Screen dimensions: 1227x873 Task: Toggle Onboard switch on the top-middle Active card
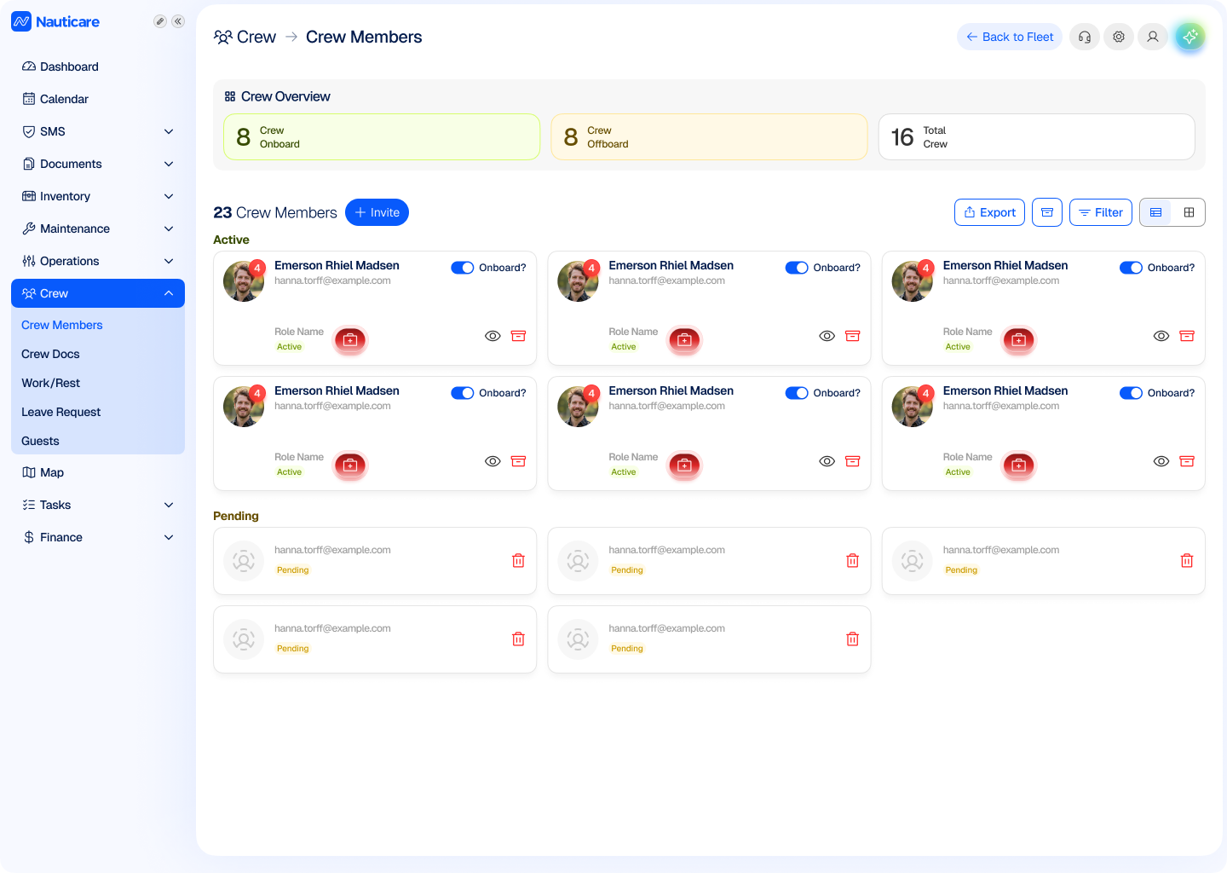[797, 268]
